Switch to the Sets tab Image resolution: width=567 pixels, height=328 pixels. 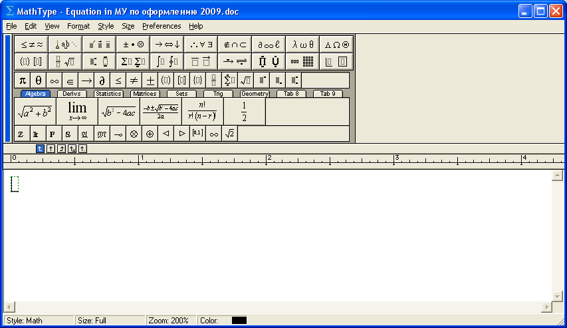pyautogui.click(x=181, y=93)
